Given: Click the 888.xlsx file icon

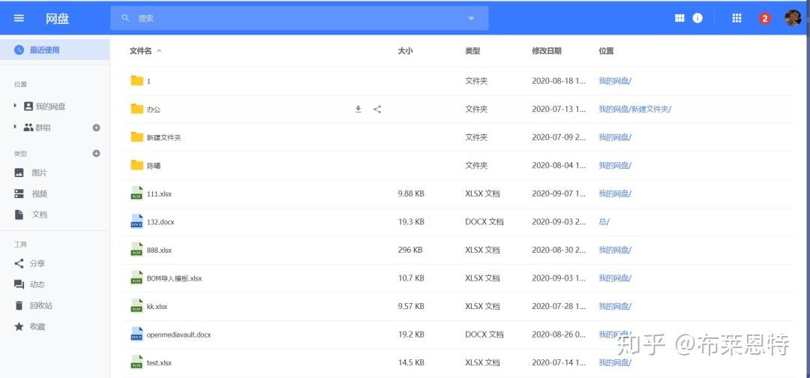Looking at the screenshot, I should [x=136, y=250].
